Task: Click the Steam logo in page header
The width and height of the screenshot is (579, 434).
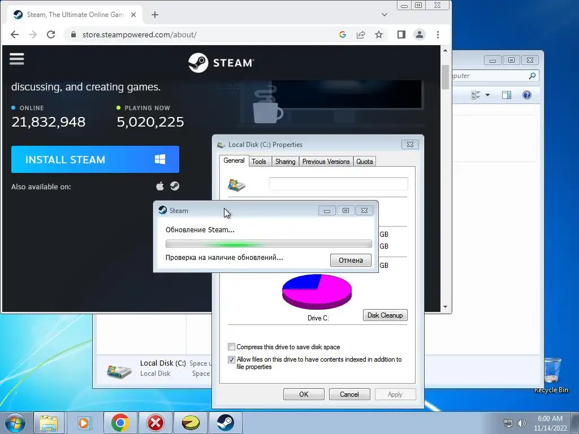Action: click(x=221, y=63)
